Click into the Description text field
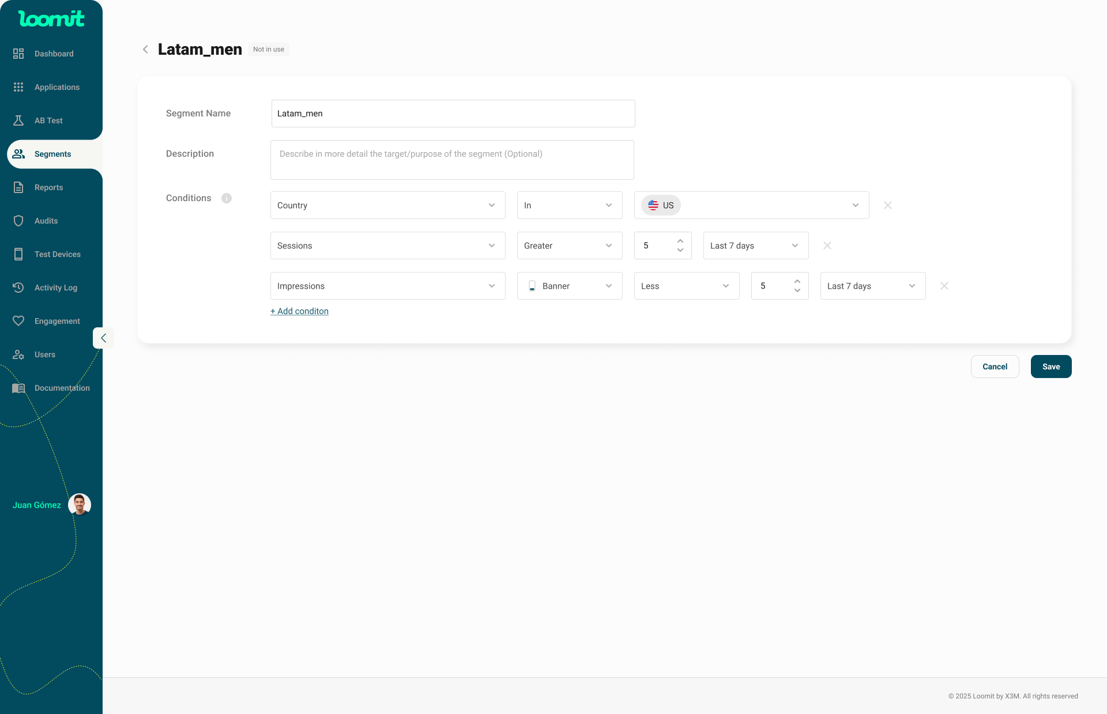This screenshot has height=714, width=1107. pyautogui.click(x=452, y=160)
